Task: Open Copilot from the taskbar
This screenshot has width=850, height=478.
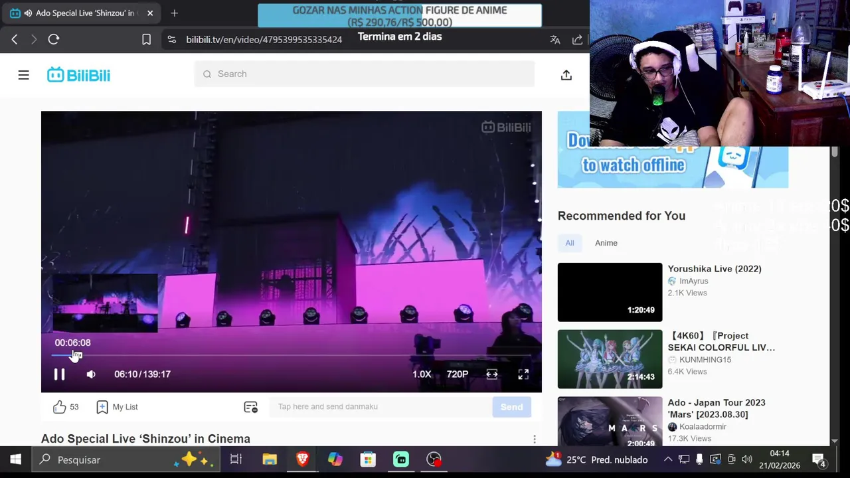Action: 335,459
